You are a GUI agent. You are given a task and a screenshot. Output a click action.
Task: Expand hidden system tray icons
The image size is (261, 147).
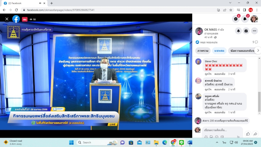[x=217, y=143]
